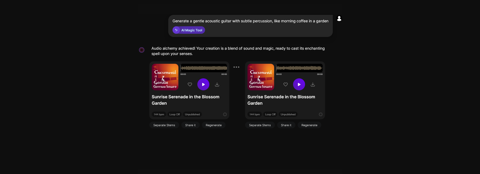Regenerate the first track
The height and width of the screenshot is (174, 480).
coord(214,125)
